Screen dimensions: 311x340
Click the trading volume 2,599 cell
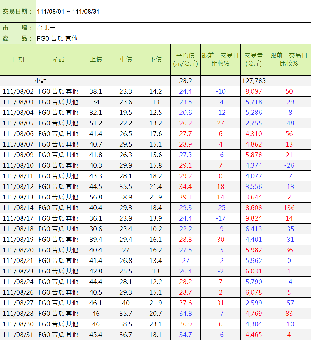tap(254, 303)
